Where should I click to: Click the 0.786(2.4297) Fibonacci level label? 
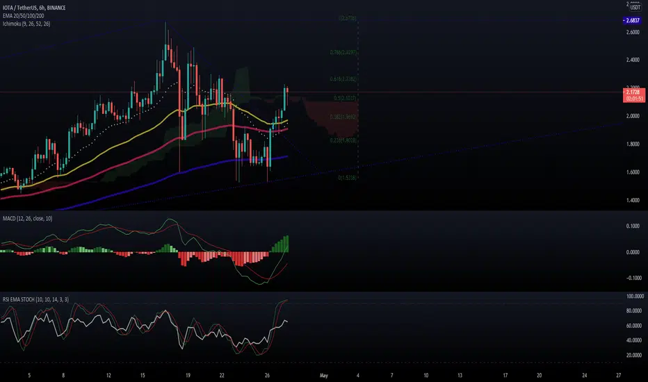click(x=343, y=53)
